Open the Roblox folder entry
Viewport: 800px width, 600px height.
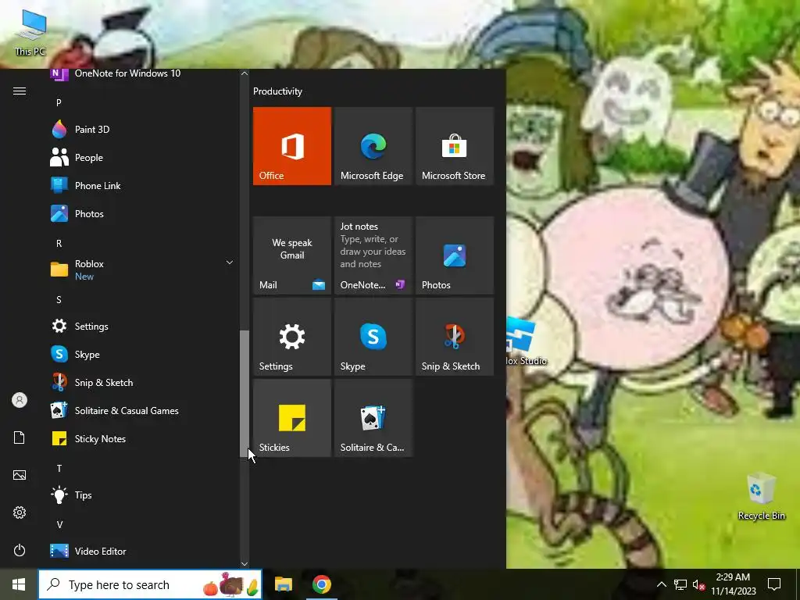[x=141, y=270]
